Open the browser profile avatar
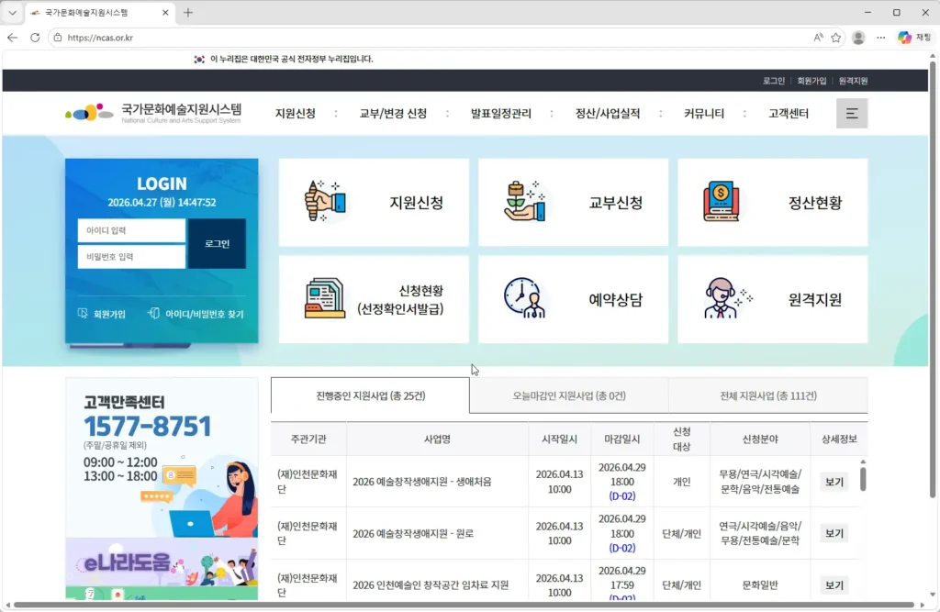 858,38
